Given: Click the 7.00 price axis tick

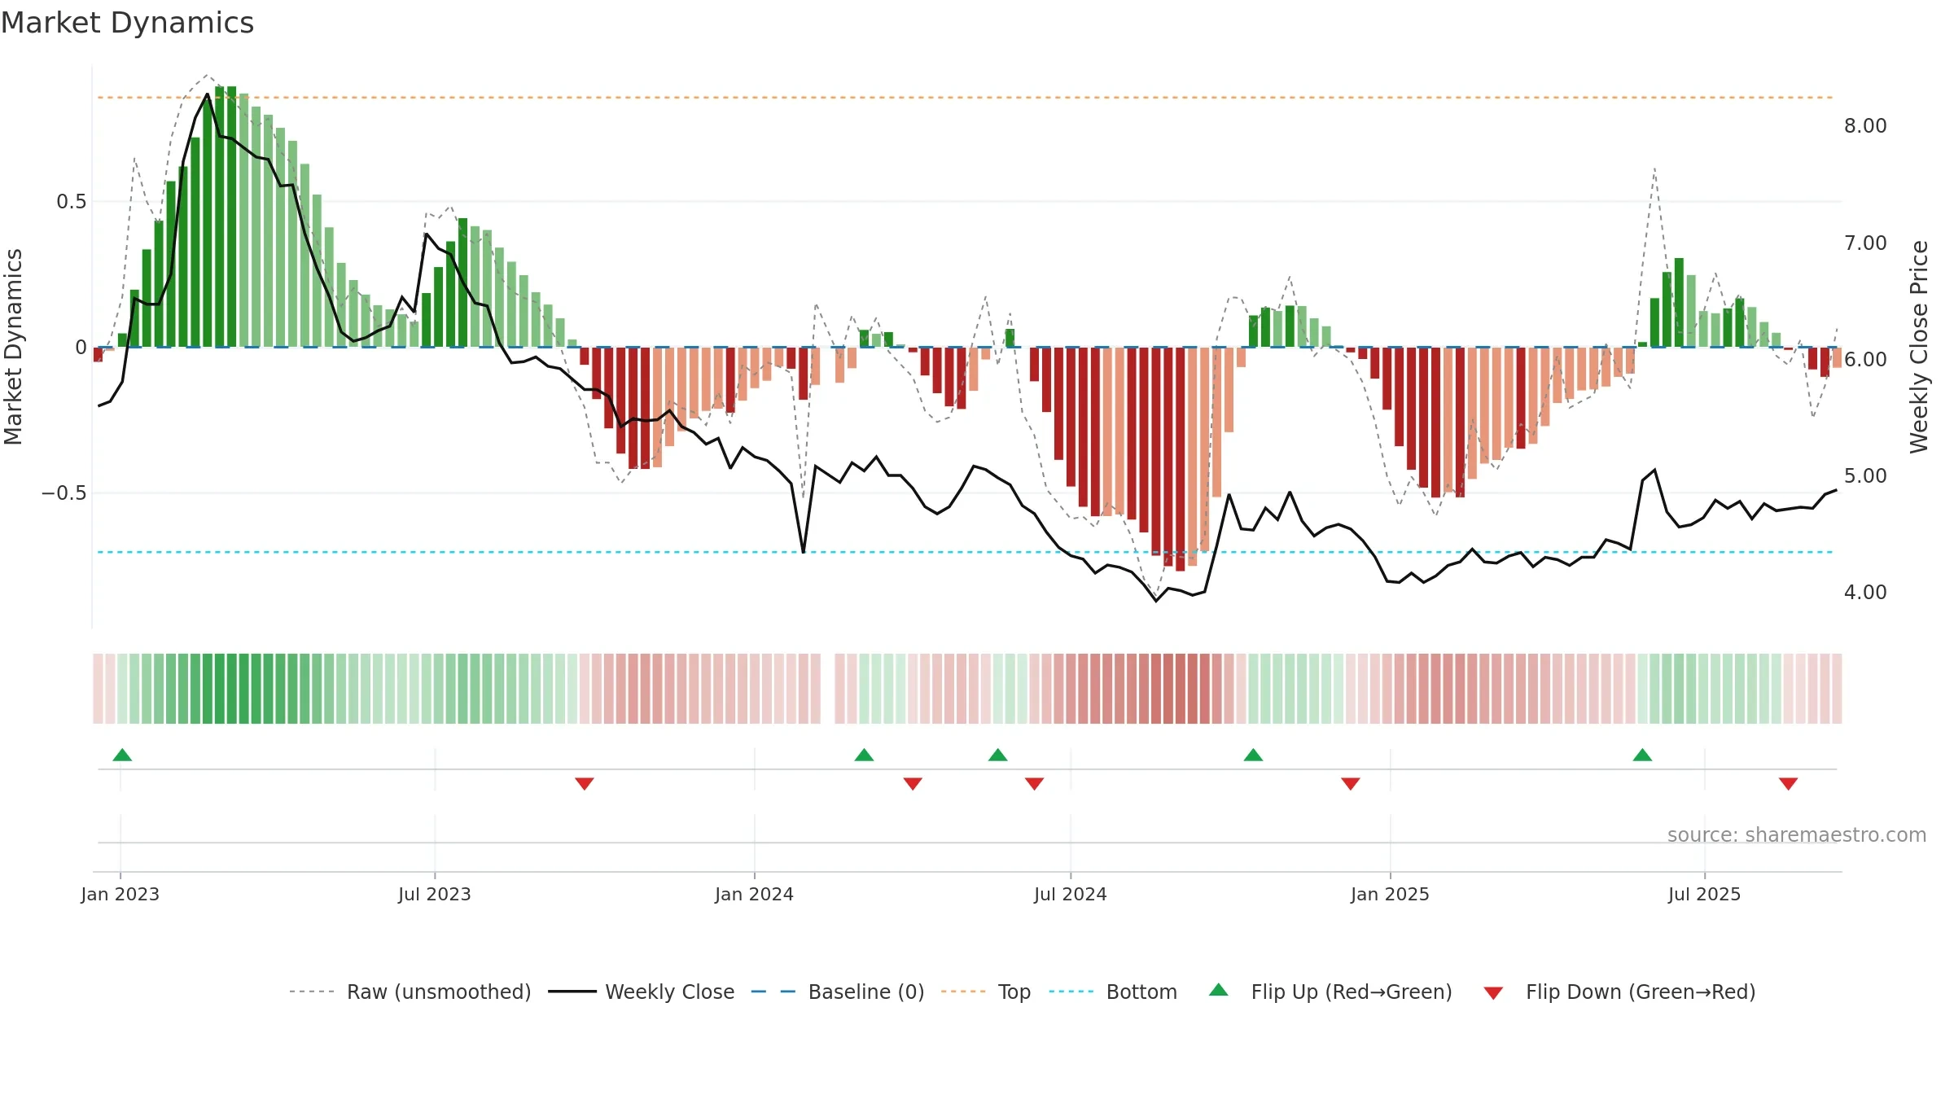Looking at the screenshot, I should coord(1865,243).
